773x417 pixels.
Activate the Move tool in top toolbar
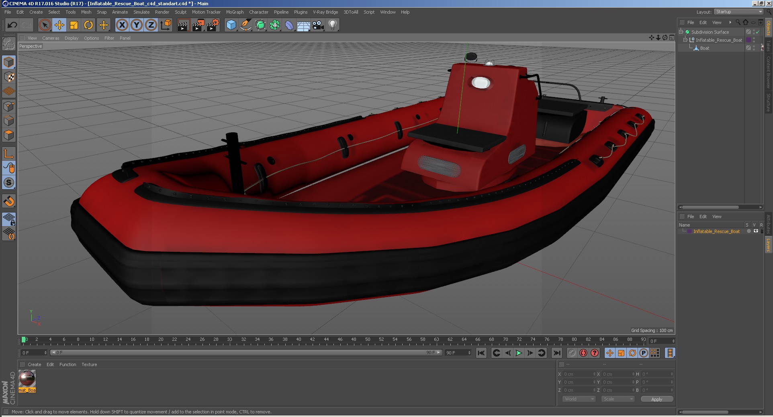coord(59,25)
